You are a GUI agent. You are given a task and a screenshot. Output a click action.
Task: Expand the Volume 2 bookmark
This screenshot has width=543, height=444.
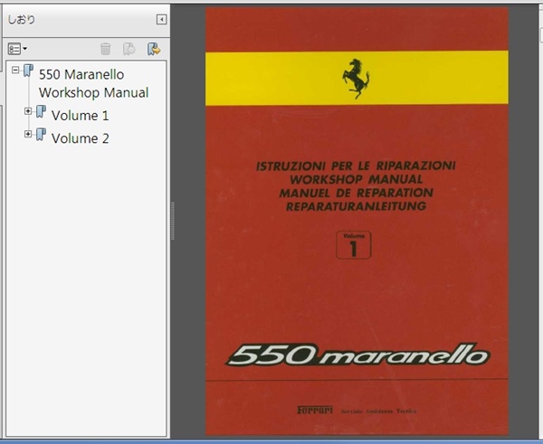tap(28, 134)
